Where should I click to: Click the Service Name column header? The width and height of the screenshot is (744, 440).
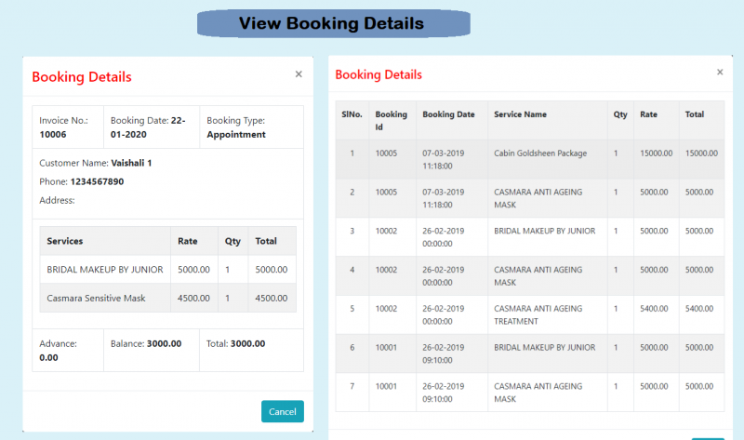tap(520, 114)
